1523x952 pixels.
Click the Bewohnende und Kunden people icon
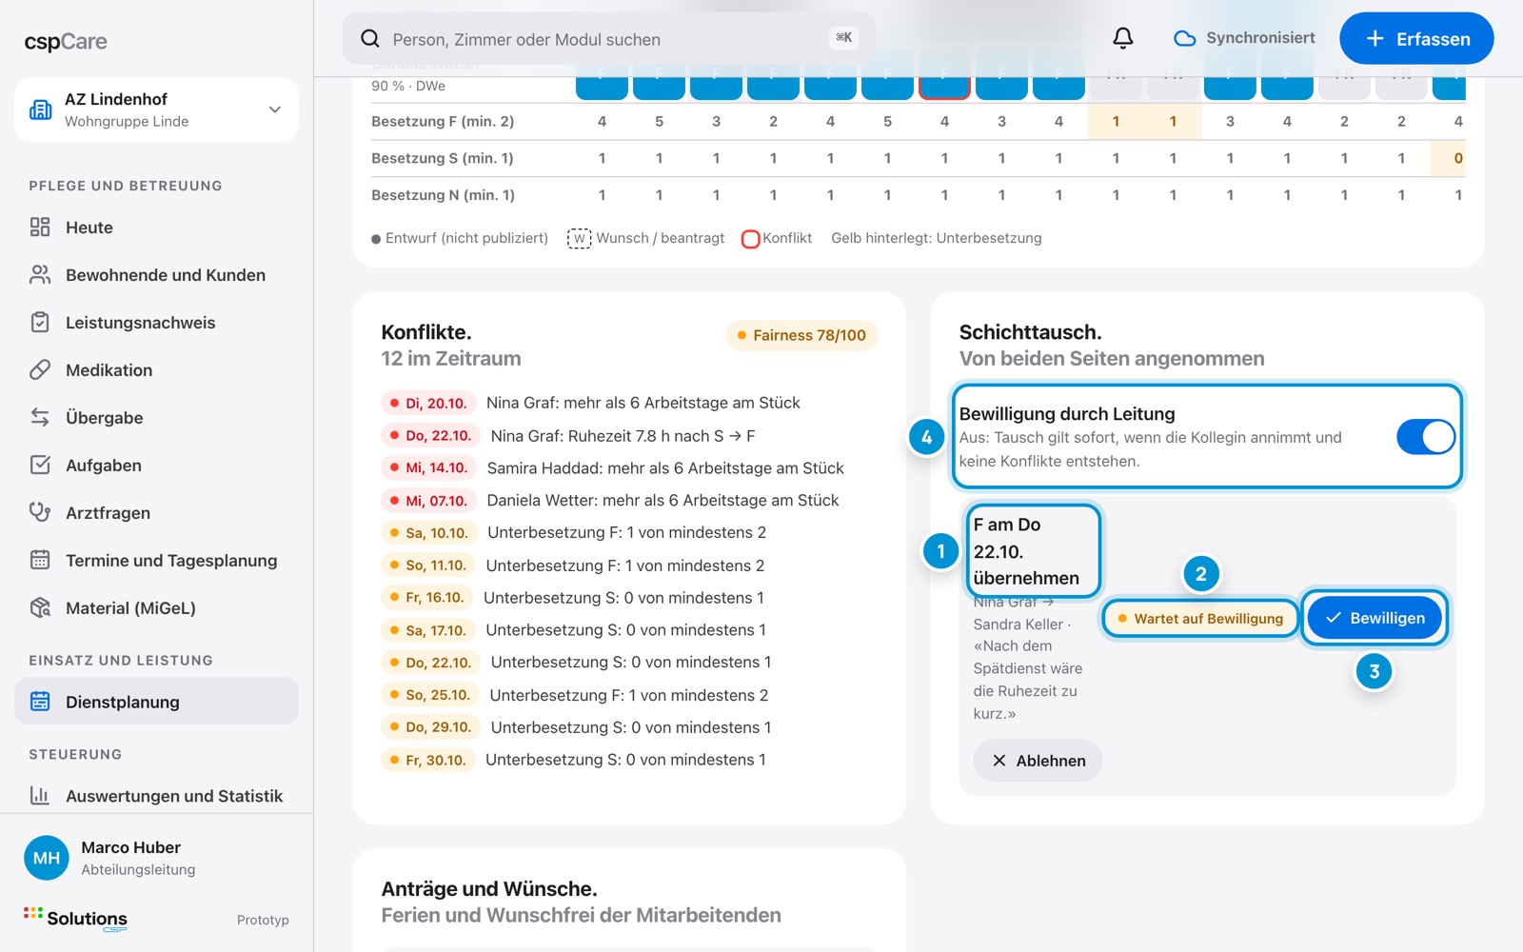pyautogui.click(x=40, y=274)
